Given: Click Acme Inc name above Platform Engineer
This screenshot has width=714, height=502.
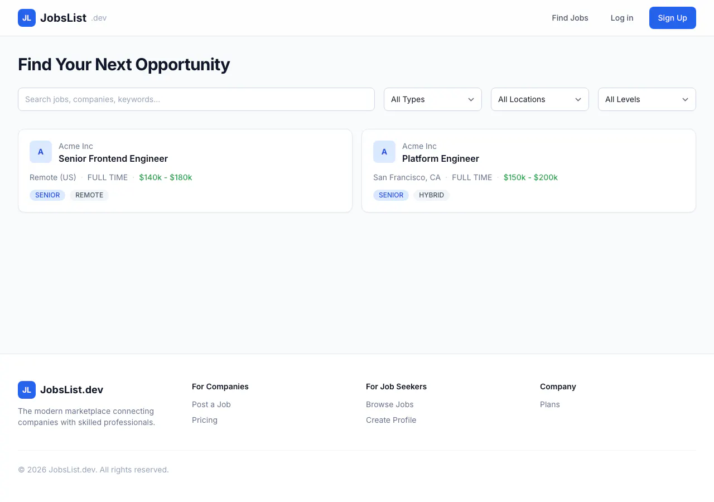Looking at the screenshot, I should pyautogui.click(x=419, y=146).
